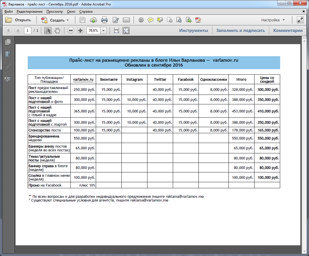Click the 'Instagram' column header
Viewport: 309px width, 256px height.
[x=134, y=80]
